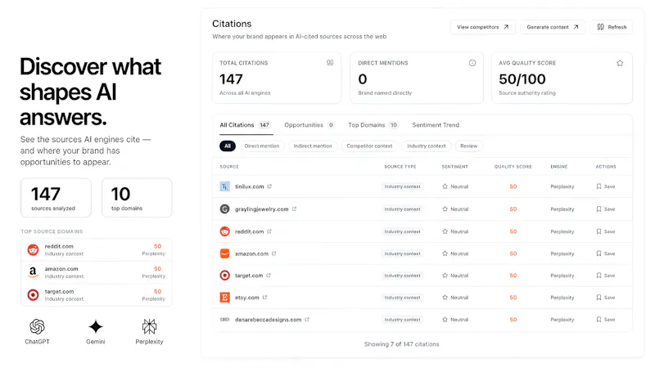This screenshot has width=655, height=368.
Task: Click the Target favicon in the citations table
Action: pos(224,276)
